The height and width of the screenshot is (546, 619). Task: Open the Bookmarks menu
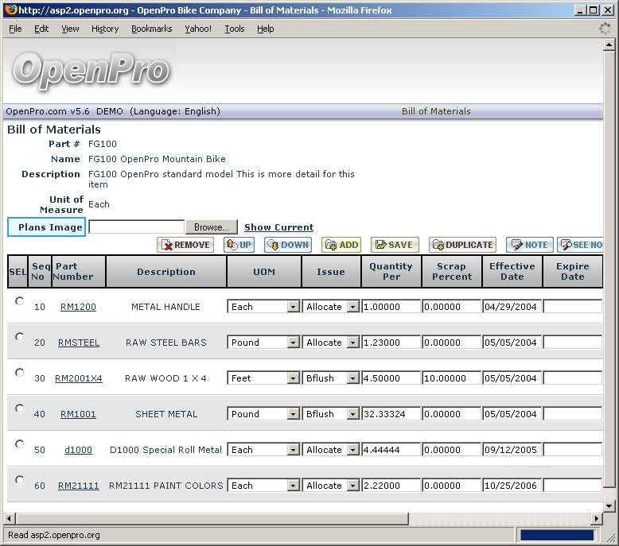click(151, 29)
